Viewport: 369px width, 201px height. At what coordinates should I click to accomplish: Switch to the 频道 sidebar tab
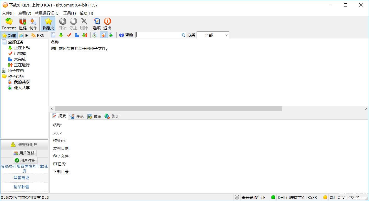(x=9, y=35)
